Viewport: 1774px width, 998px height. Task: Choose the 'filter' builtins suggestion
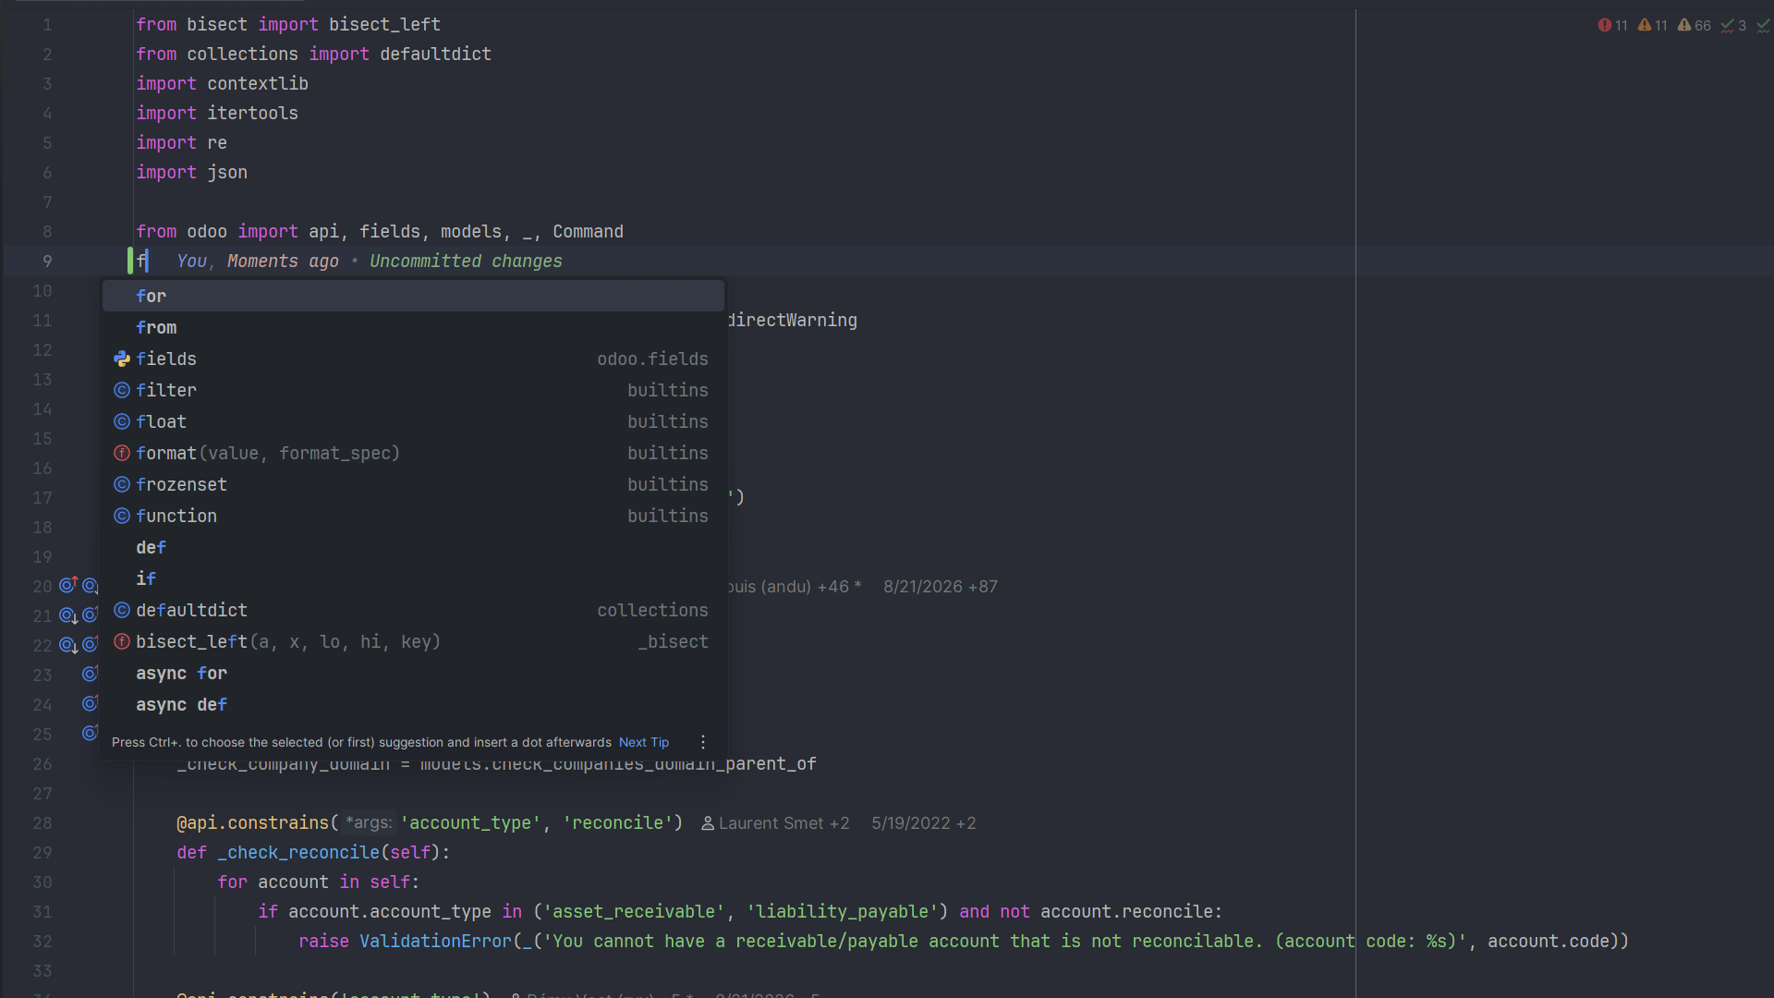pyautogui.click(x=413, y=390)
